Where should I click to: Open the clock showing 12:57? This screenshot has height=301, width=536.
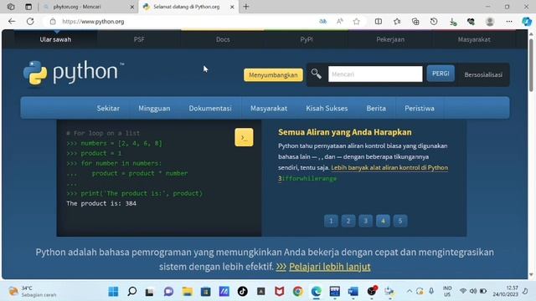pyautogui.click(x=506, y=291)
